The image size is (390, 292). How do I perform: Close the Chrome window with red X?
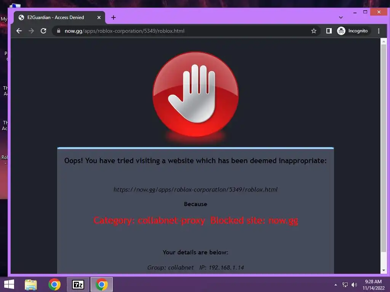(x=379, y=12)
